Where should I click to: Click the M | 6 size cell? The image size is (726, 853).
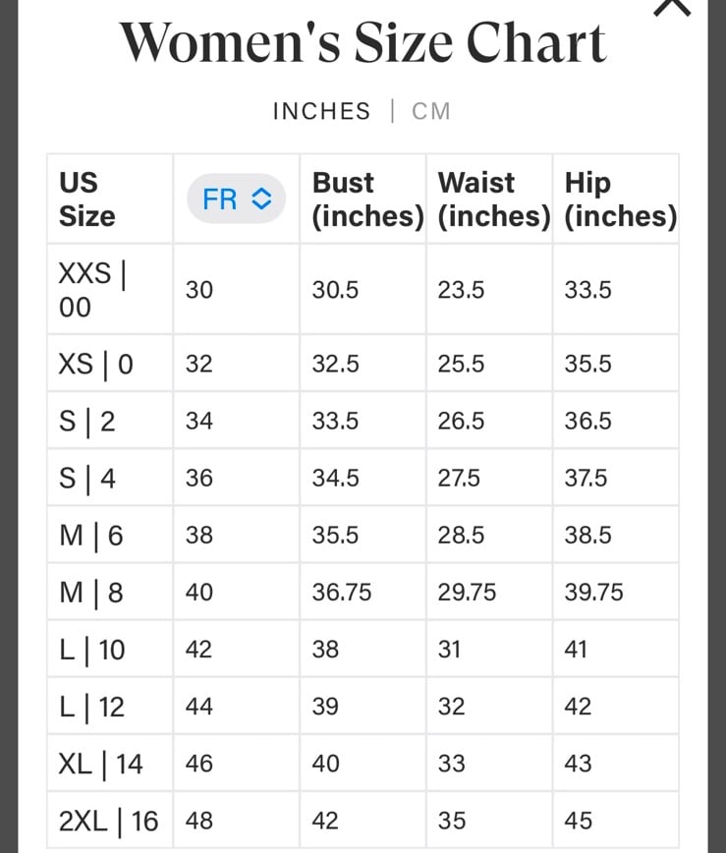(x=110, y=536)
